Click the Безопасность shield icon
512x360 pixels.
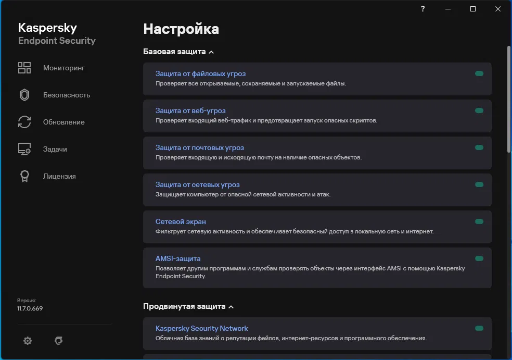point(24,95)
